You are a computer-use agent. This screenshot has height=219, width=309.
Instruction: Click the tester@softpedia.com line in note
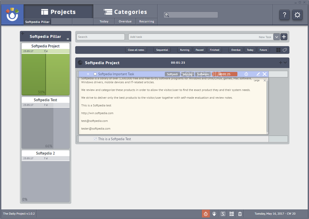[96, 129]
